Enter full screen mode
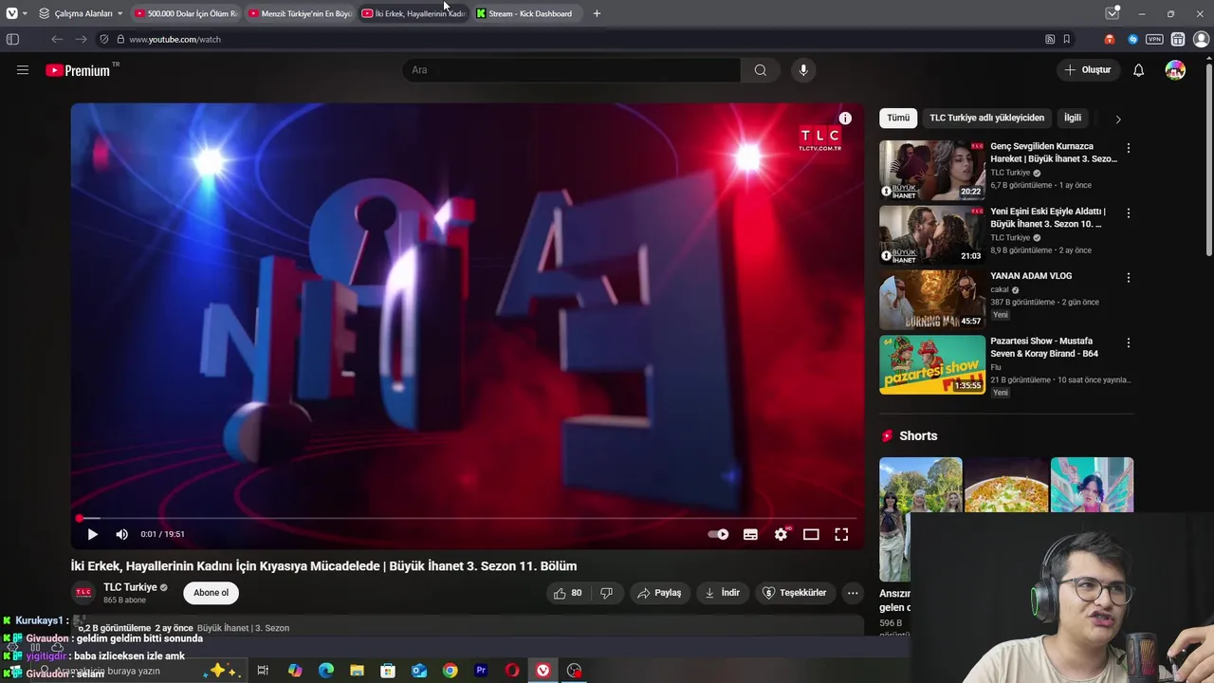Screen dimensions: 1214x683 (x=841, y=534)
